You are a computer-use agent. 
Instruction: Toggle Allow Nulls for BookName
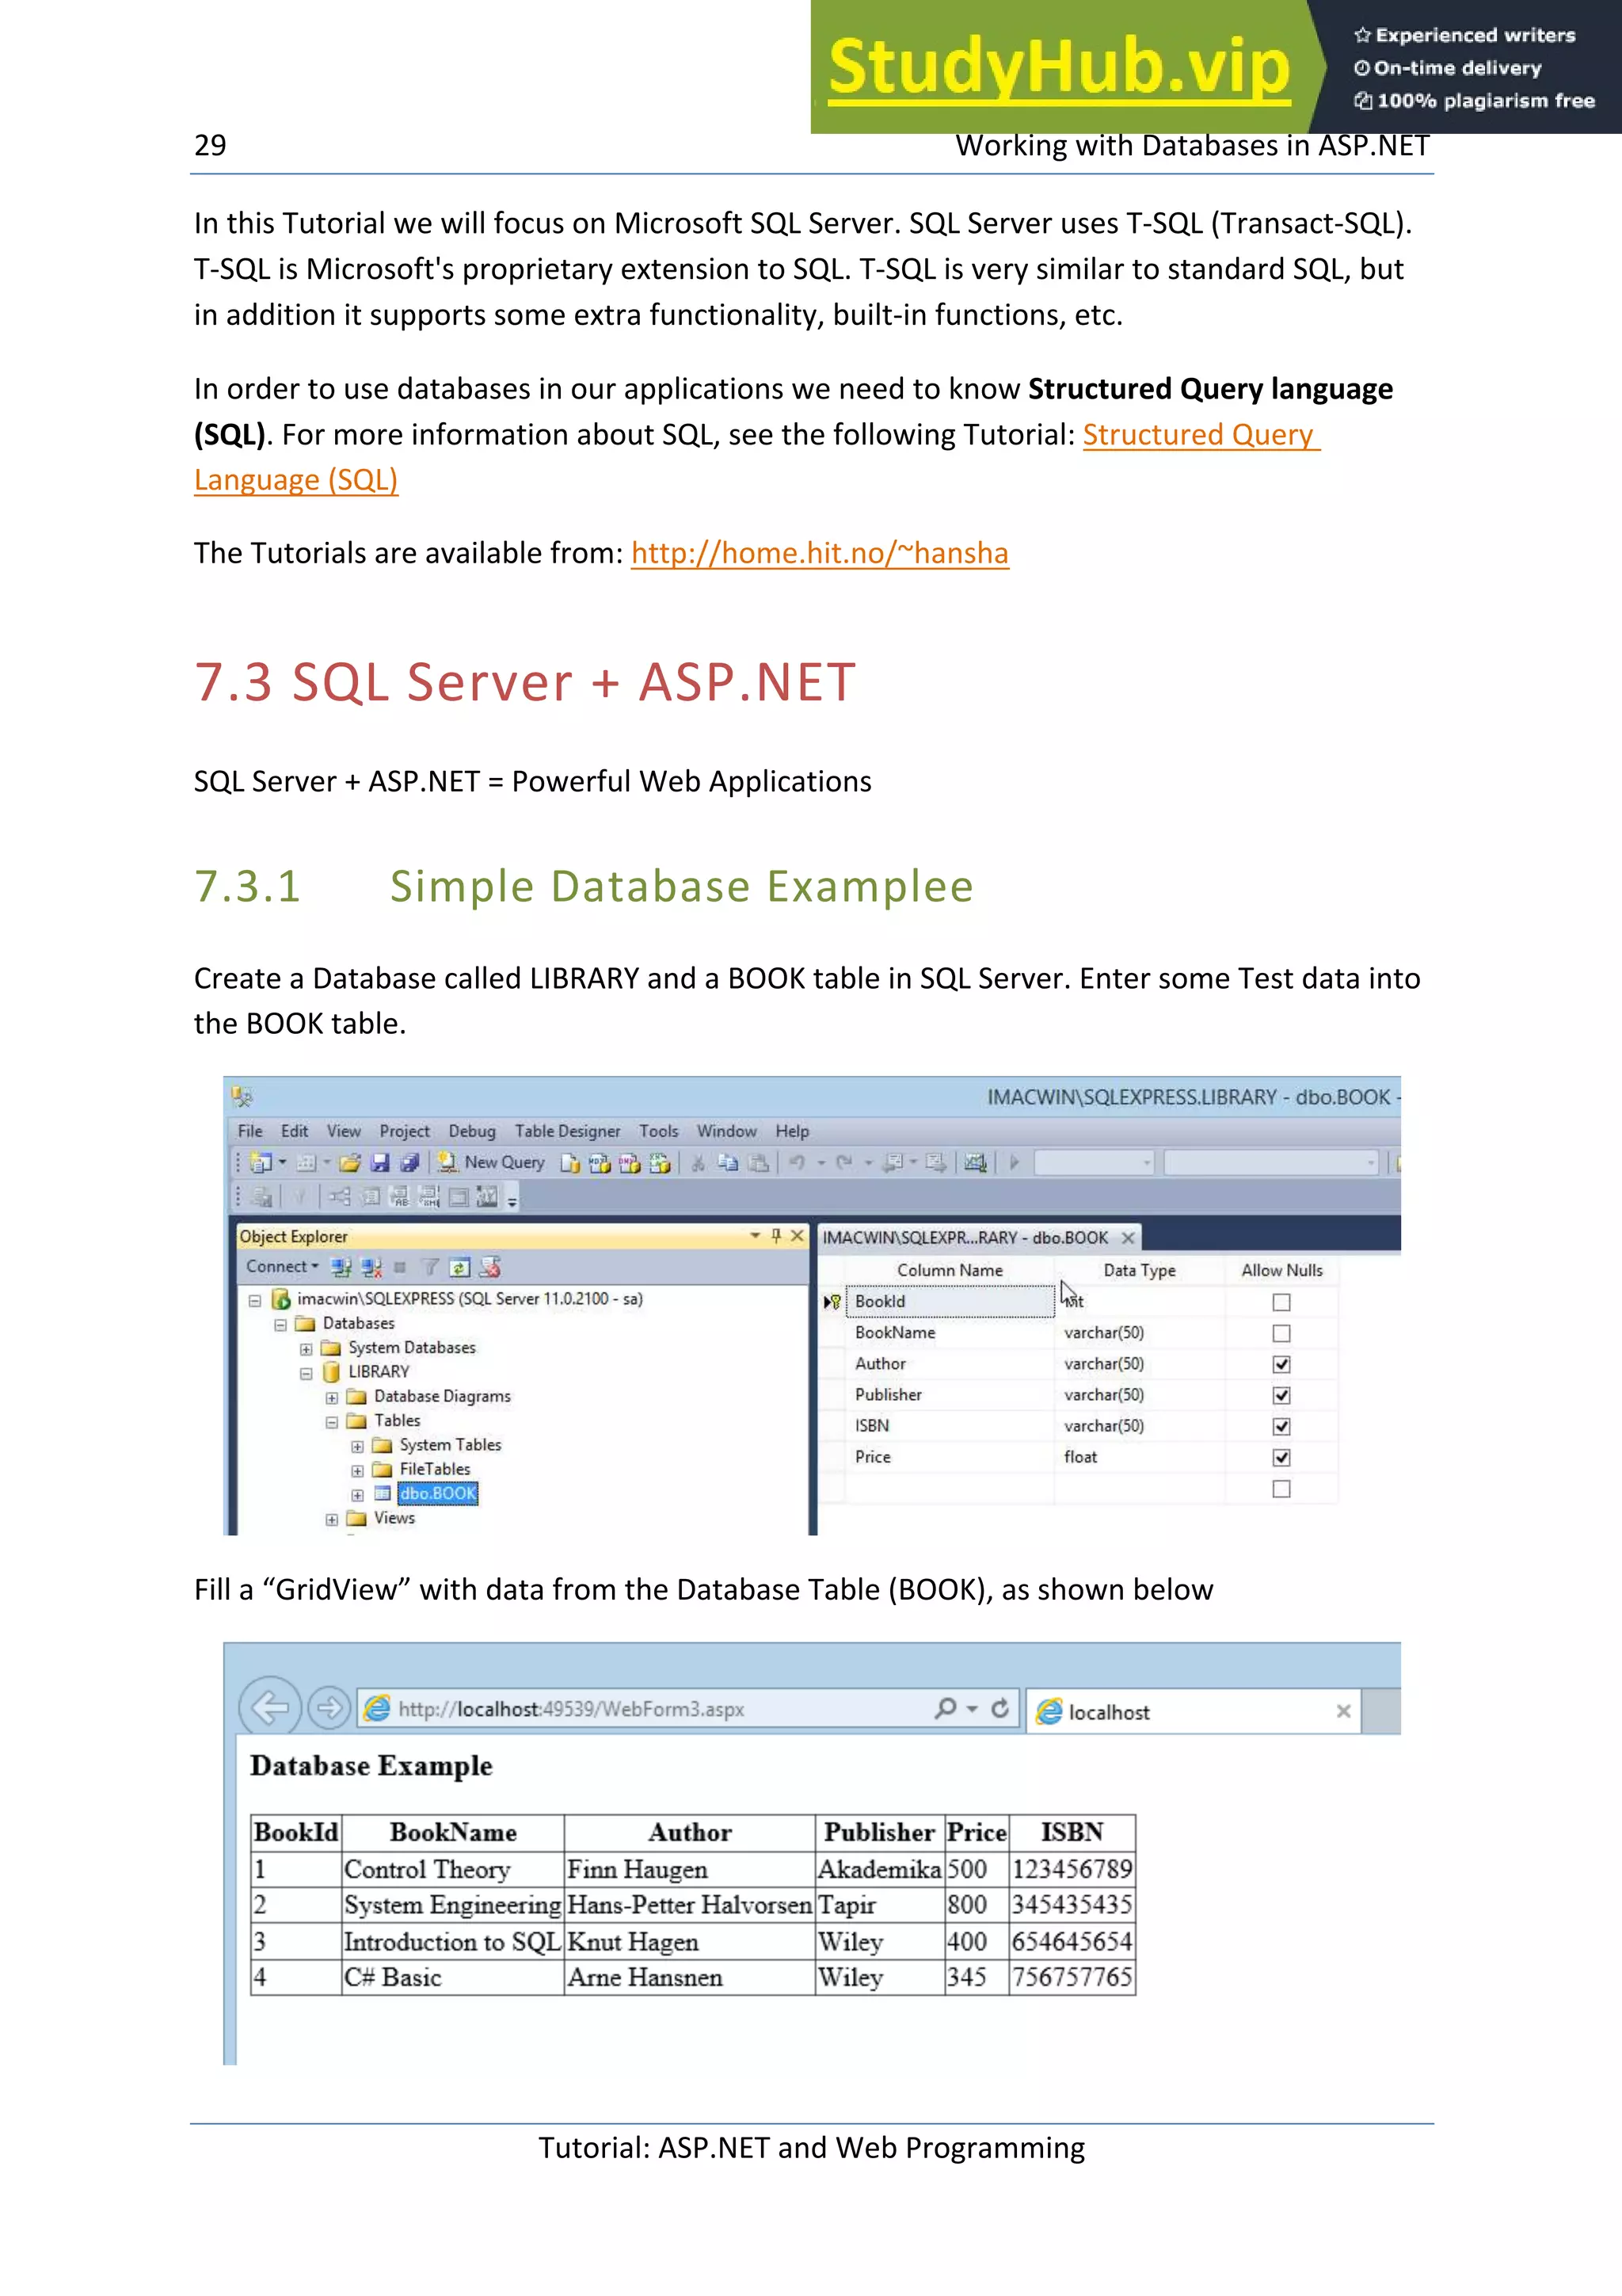1281,1333
